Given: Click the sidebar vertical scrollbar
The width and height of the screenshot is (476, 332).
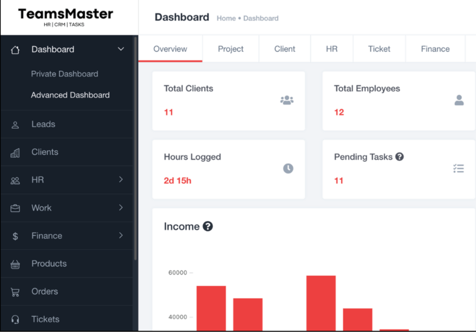Looking at the screenshot, I should click(135, 149).
